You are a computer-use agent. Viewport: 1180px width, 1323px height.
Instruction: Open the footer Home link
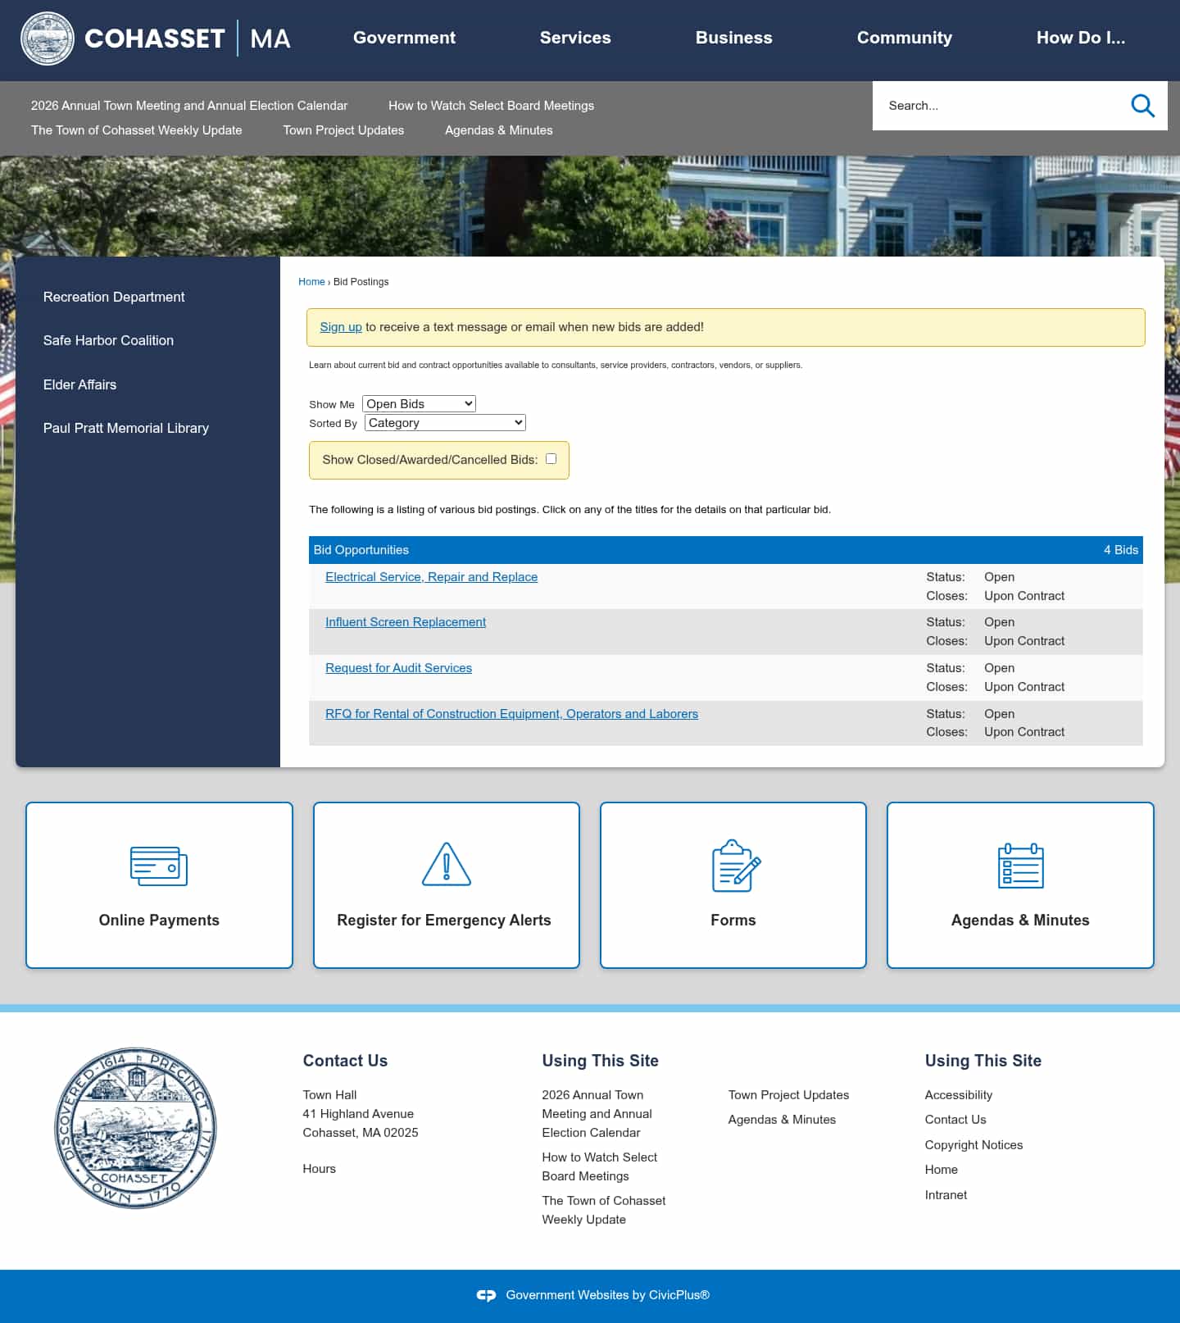941,1170
